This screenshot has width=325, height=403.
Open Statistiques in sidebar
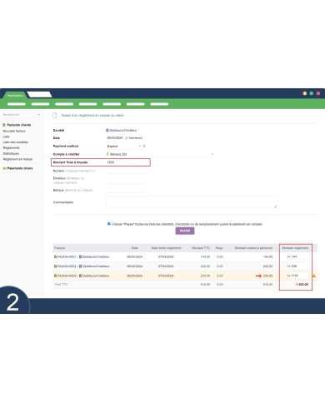click(11, 153)
